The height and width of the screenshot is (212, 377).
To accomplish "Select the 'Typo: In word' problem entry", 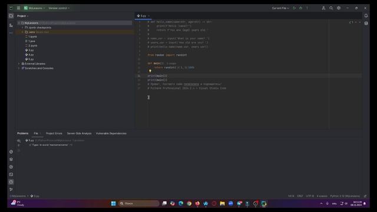I will [50, 145].
